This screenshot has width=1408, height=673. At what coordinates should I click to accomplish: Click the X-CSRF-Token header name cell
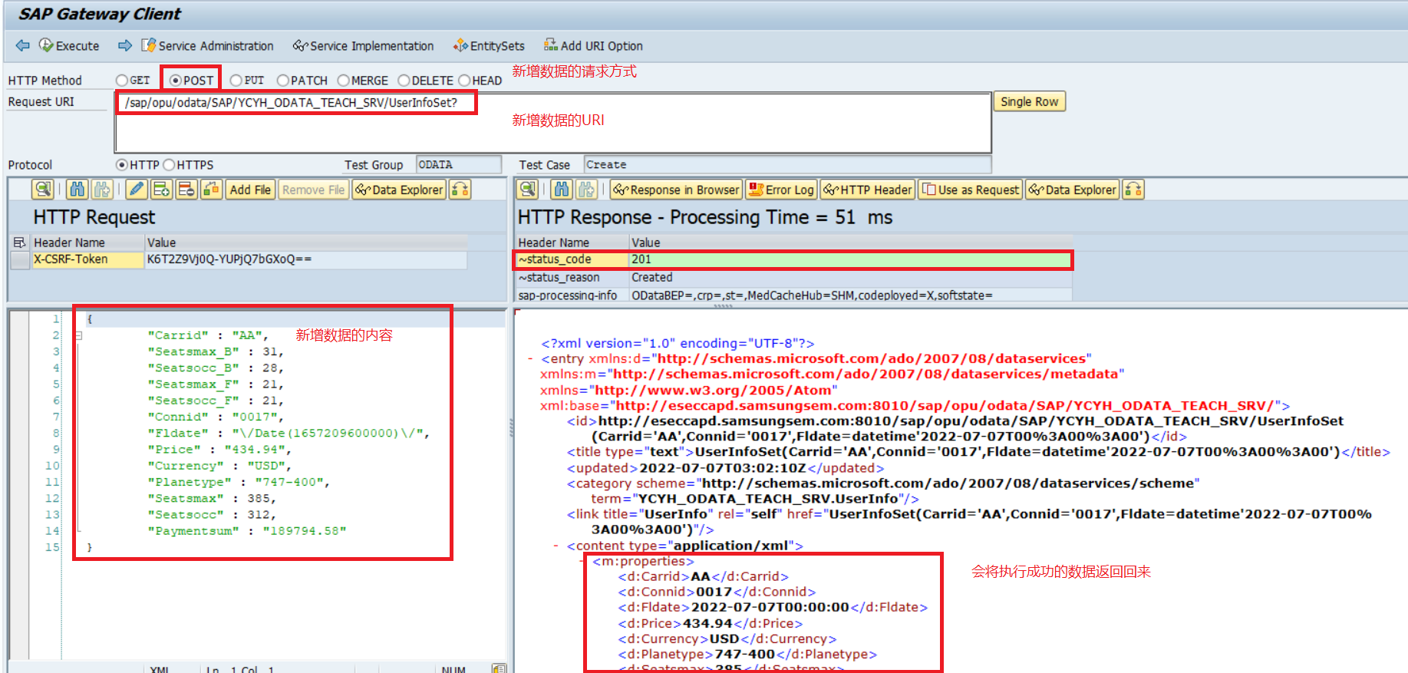point(87,259)
